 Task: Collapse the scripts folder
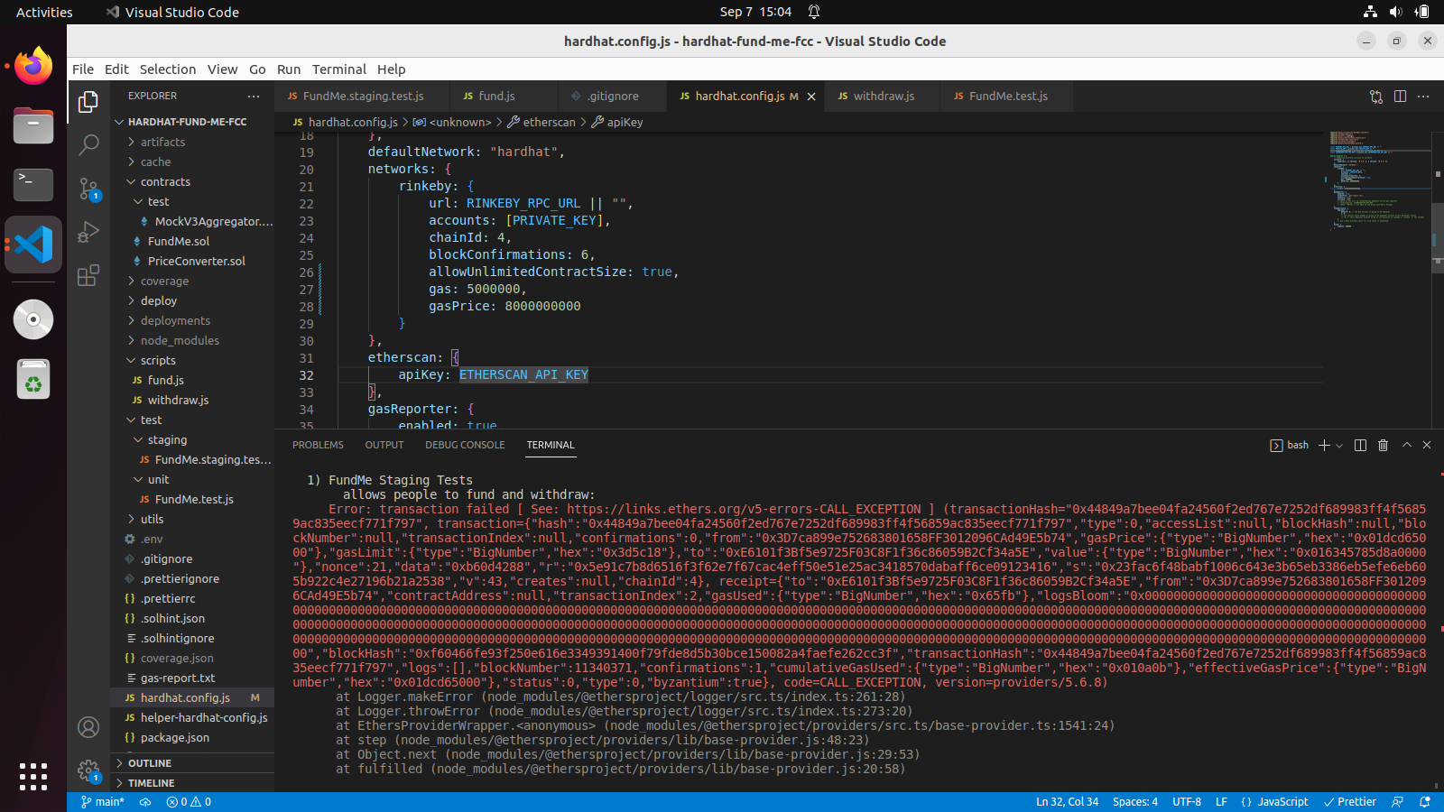[x=192, y=360]
